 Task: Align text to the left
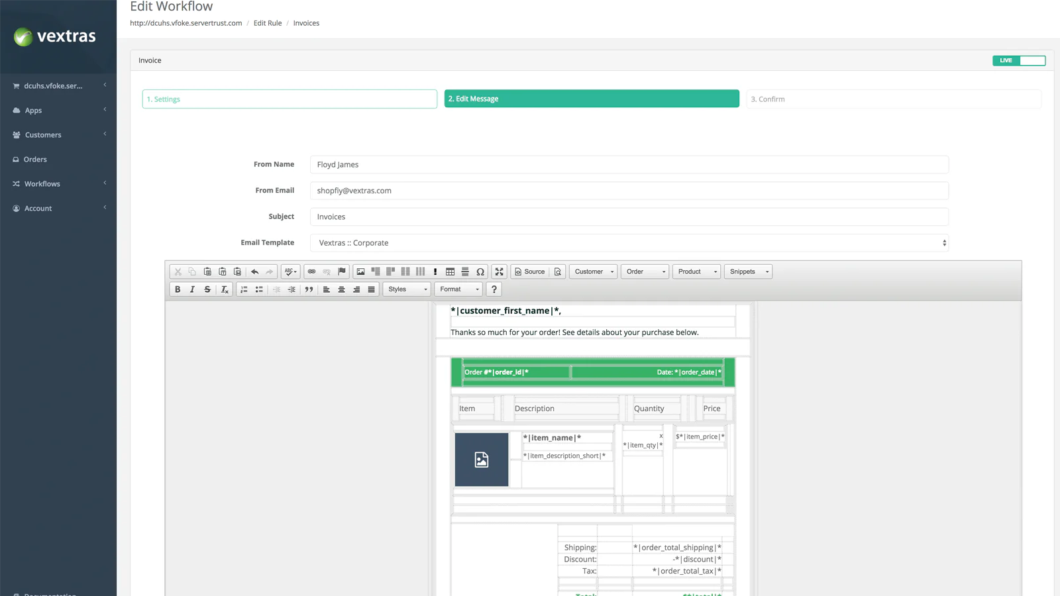pos(327,289)
